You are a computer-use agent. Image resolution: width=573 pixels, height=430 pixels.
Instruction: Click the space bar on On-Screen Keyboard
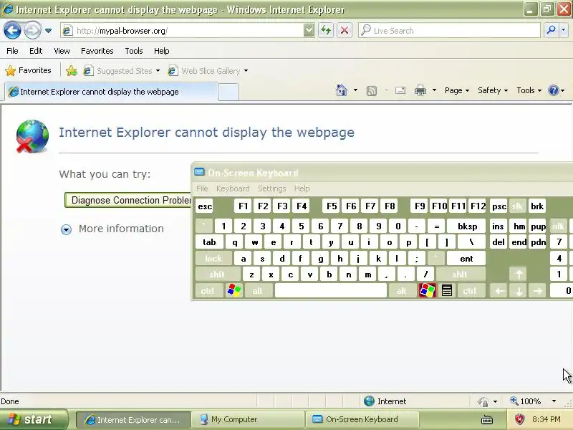point(331,291)
